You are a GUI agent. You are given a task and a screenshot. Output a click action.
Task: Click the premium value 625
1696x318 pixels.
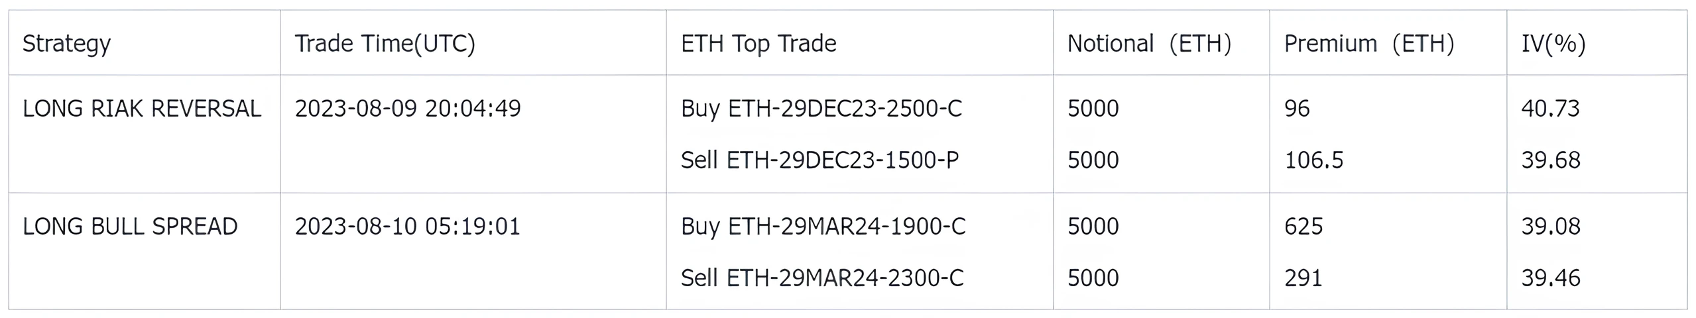1303,227
